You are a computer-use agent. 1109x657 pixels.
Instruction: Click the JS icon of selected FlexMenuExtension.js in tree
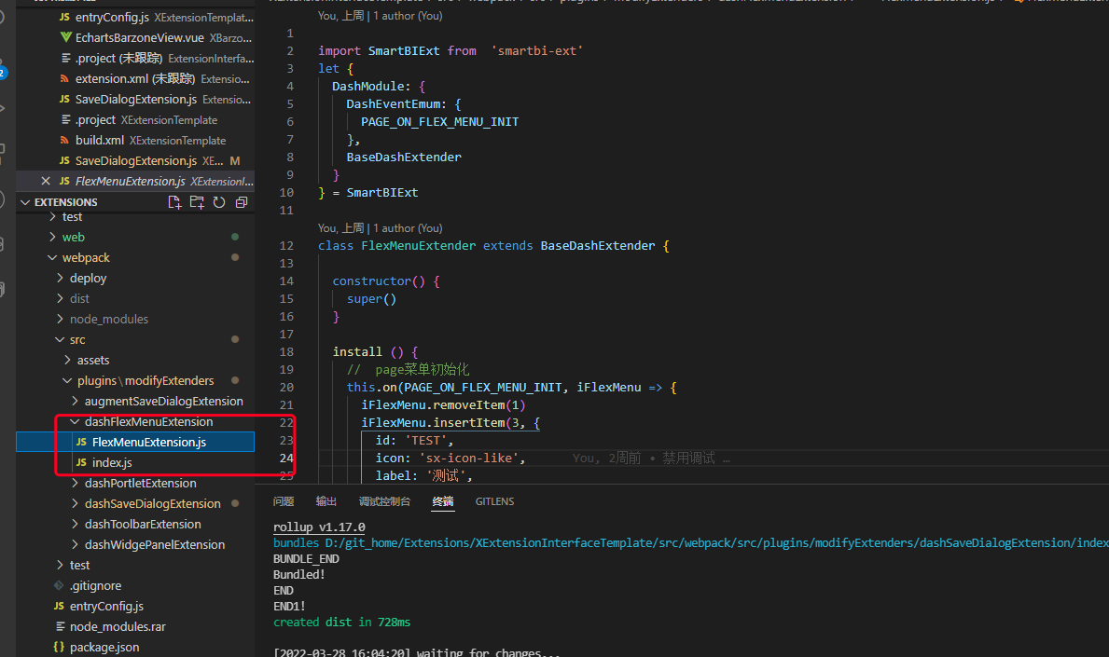click(81, 442)
